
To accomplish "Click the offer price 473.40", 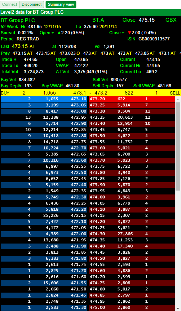I will pos(98,123).
